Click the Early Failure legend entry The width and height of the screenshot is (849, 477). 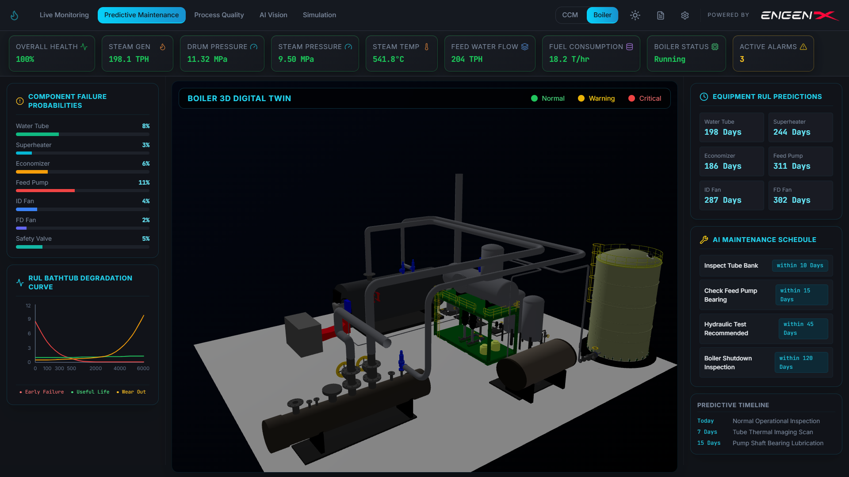coord(42,392)
